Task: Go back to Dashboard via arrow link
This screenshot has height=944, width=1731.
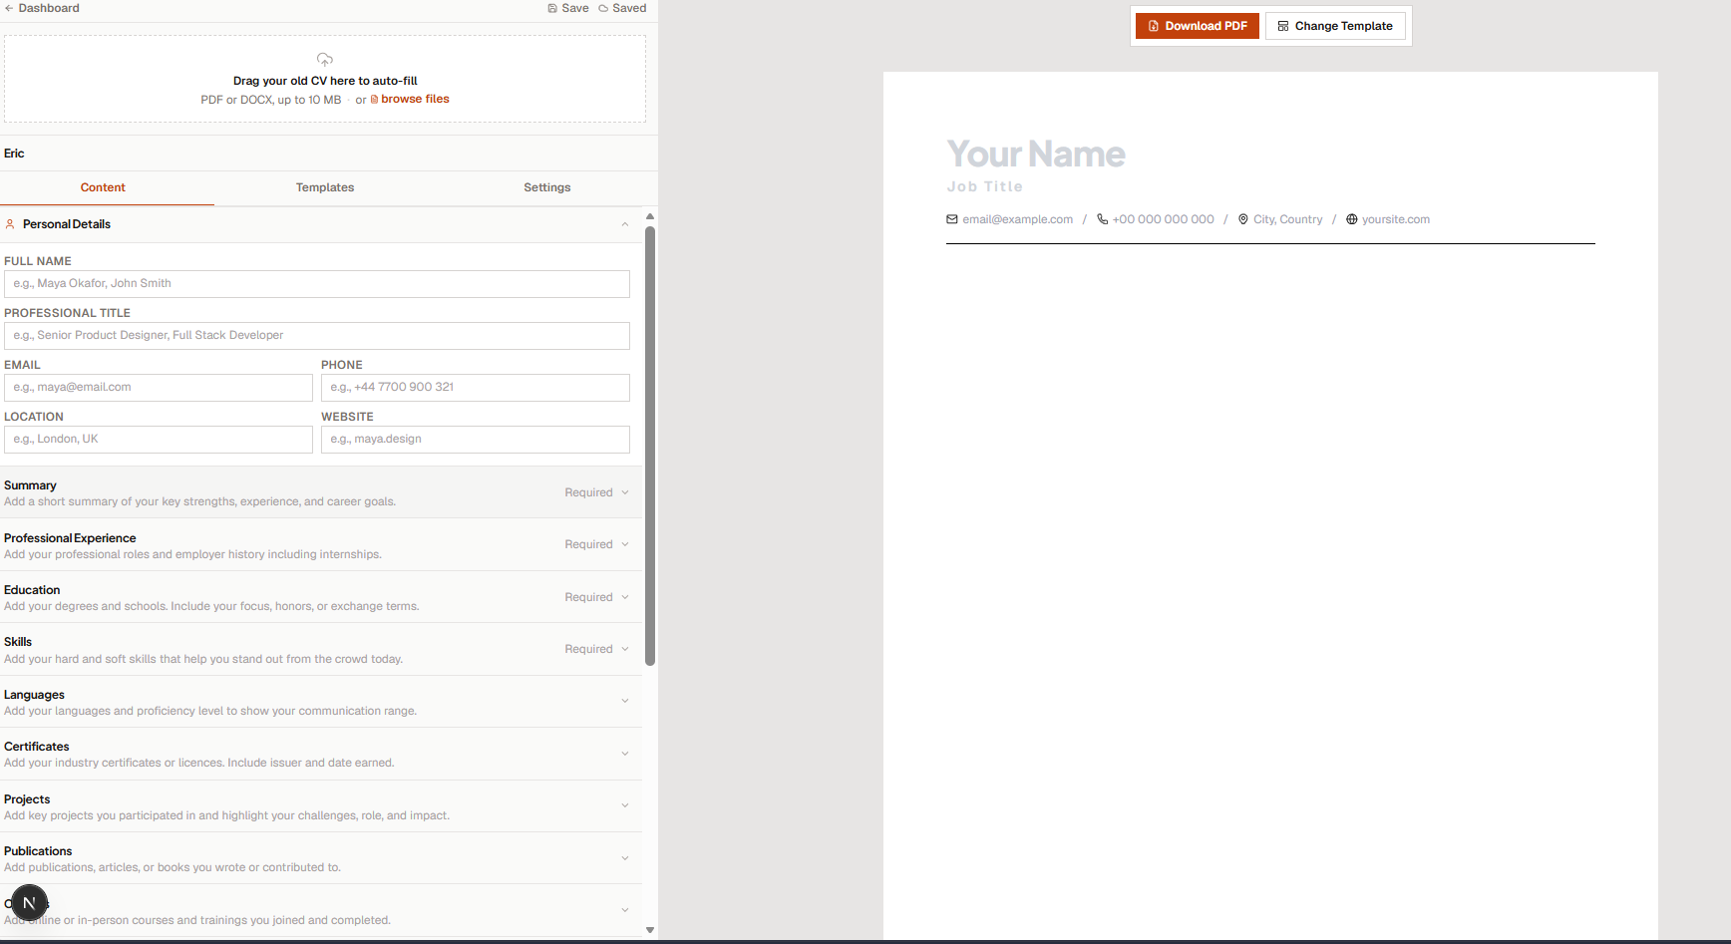Action: (42, 8)
